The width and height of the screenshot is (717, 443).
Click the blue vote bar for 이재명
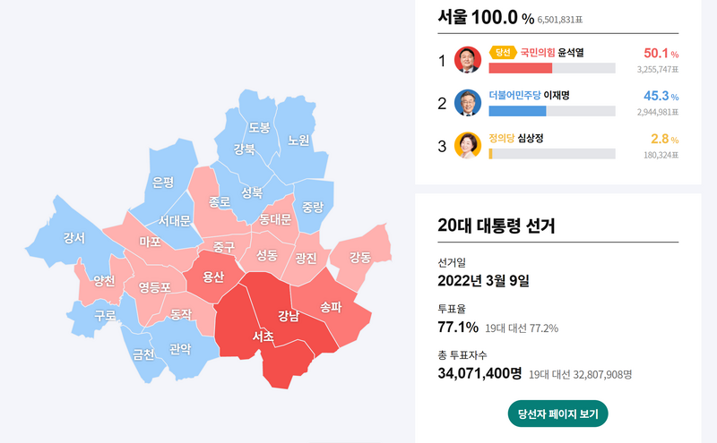coord(517,111)
